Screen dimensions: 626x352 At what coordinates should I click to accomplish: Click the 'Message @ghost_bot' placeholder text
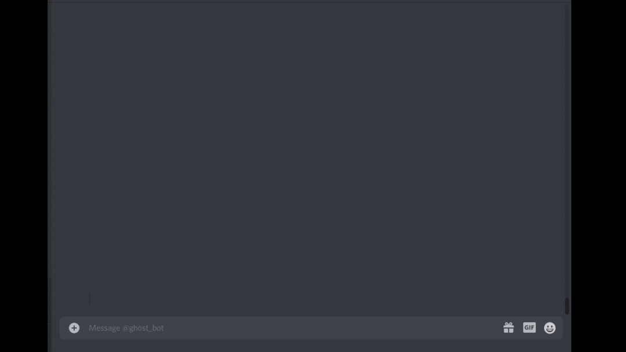(x=126, y=328)
